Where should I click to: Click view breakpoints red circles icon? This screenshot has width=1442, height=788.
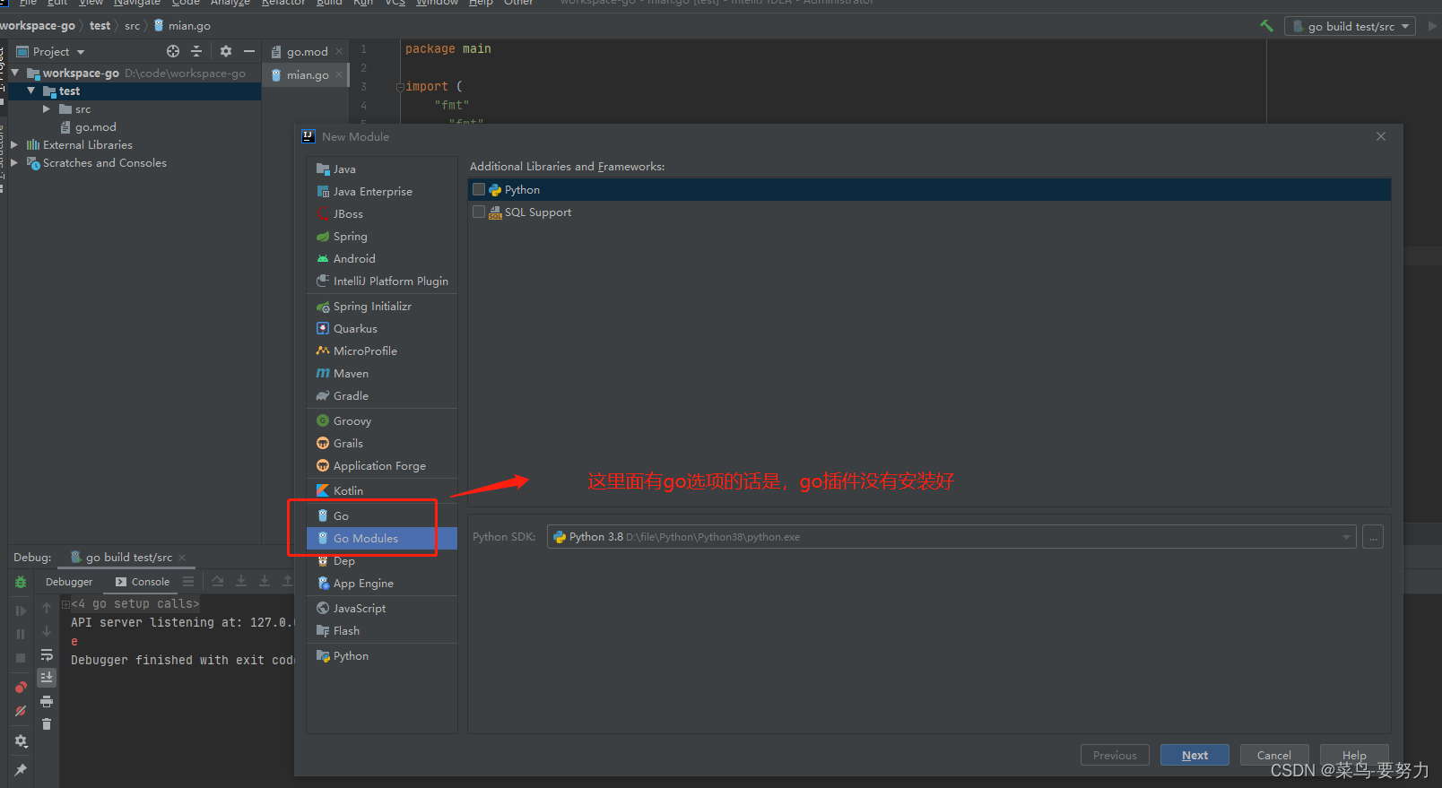click(21, 688)
